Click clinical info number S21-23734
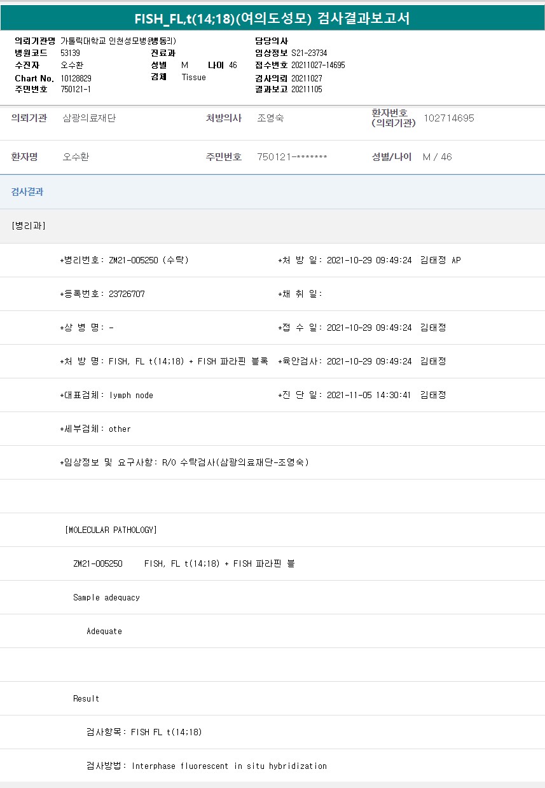Image resolution: width=545 pixels, height=788 pixels. [309, 53]
